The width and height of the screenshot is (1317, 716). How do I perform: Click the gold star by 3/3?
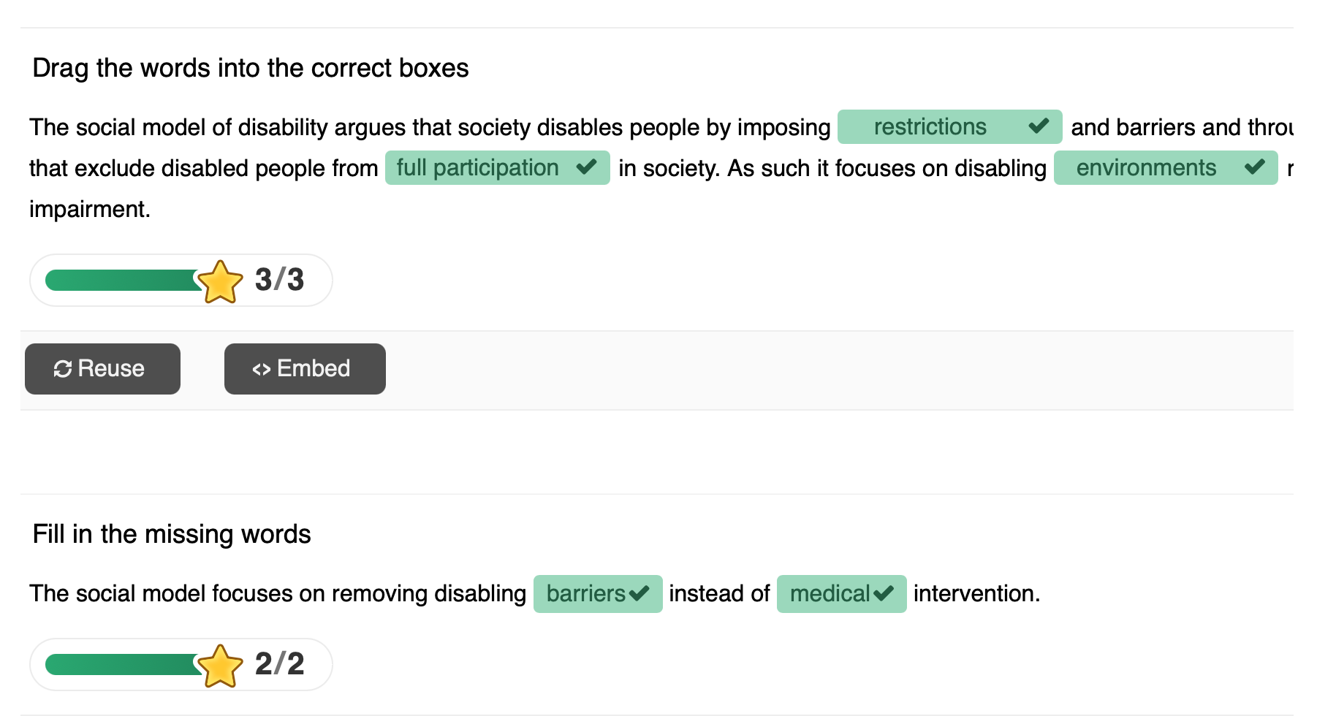[220, 281]
